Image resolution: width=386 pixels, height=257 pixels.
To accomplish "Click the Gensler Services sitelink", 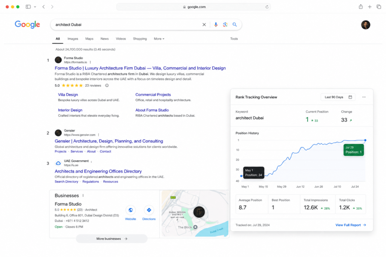I will (77, 151).
